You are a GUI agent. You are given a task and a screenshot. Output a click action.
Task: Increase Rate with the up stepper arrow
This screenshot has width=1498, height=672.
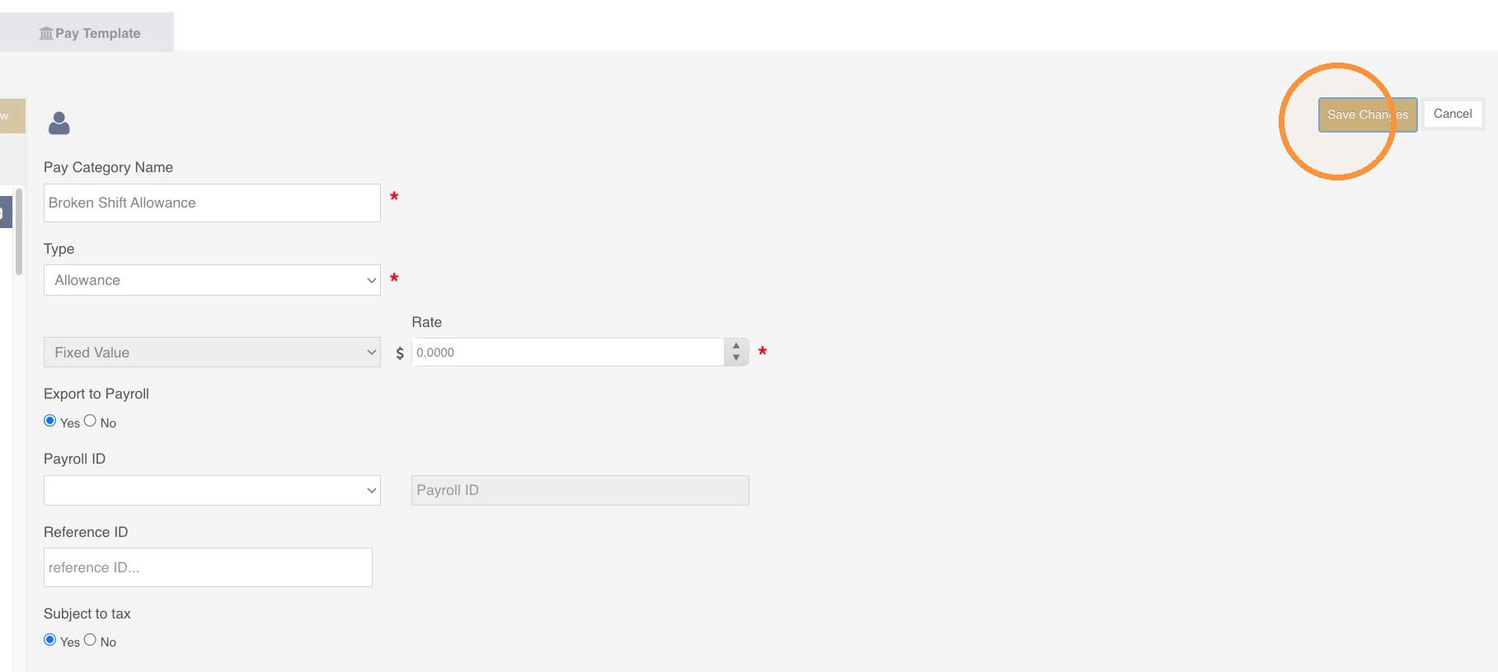(x=736, y=346)
